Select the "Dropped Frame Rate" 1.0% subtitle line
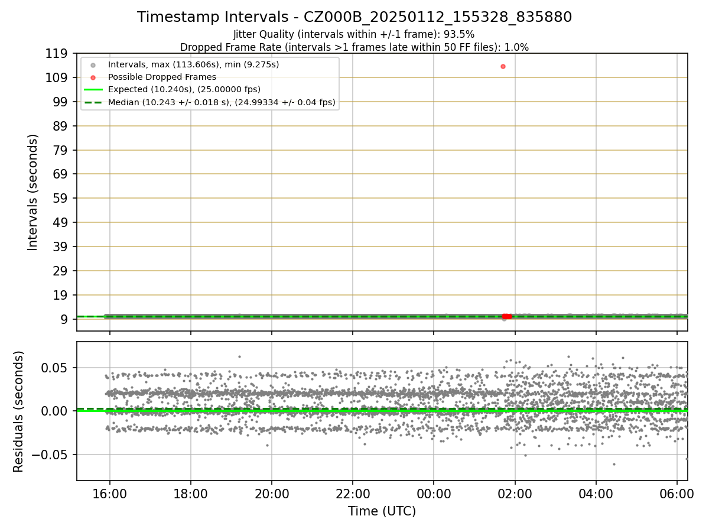 click(354, 47)
